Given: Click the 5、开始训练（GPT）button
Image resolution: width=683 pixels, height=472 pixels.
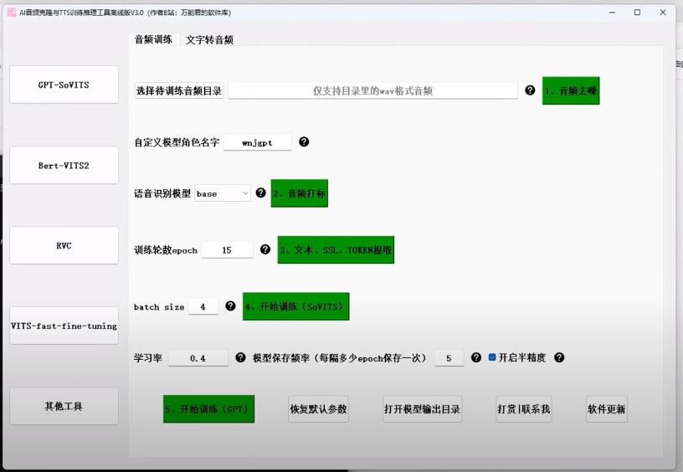Looking at the screenshot, I should 208,409.
